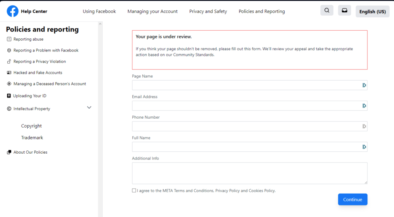Open the Trademark sub-item
The width and height of the screenshot is (394, 217).
(32, 138)
